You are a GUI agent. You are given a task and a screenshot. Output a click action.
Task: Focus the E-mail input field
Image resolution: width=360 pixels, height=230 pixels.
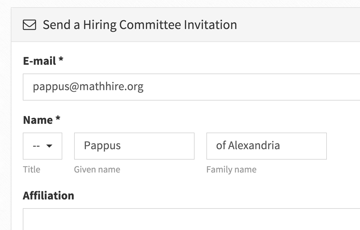[191, 87]
